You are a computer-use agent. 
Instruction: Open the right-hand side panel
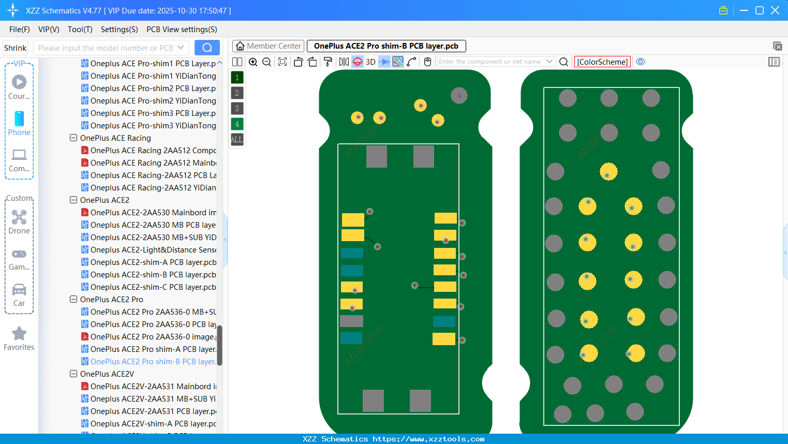774,62
